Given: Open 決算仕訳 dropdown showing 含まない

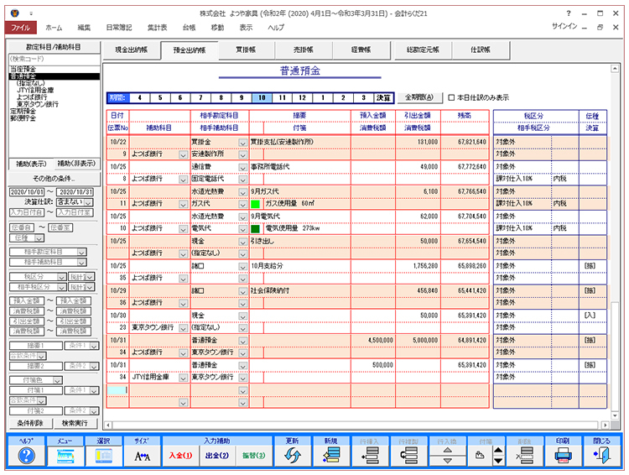Looking at the screenshot, I should (x=89, y=202).
